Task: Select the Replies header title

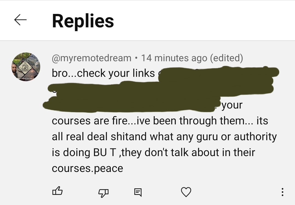Action: click(x=83, y=21)
